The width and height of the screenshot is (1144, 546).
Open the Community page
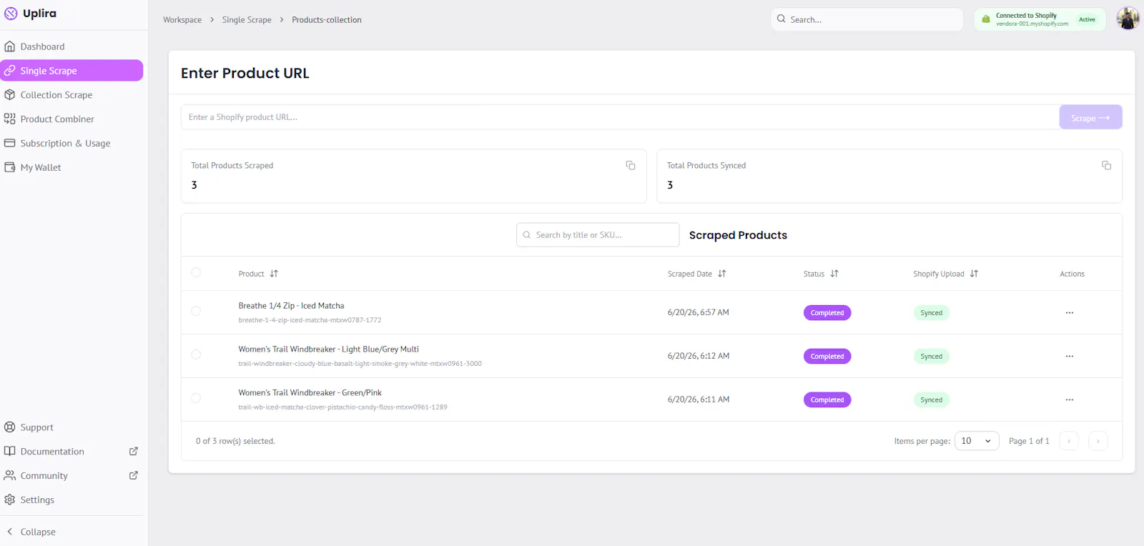pos(44,476)
